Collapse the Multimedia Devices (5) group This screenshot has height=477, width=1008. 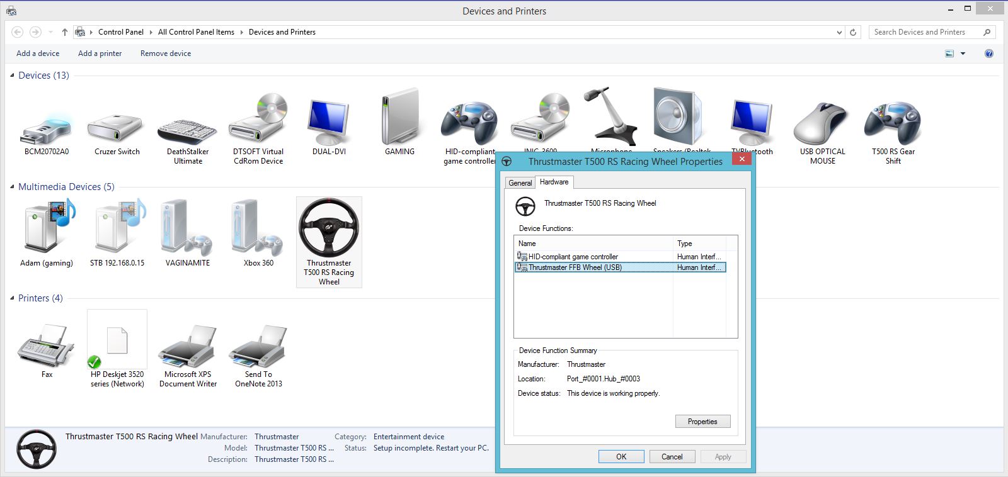[12, 187]
